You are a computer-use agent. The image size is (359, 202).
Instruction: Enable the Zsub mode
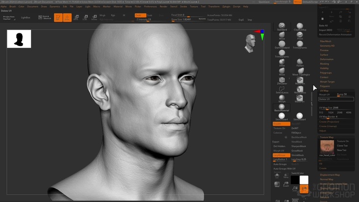pyautogui.click(x=150, y=15)
